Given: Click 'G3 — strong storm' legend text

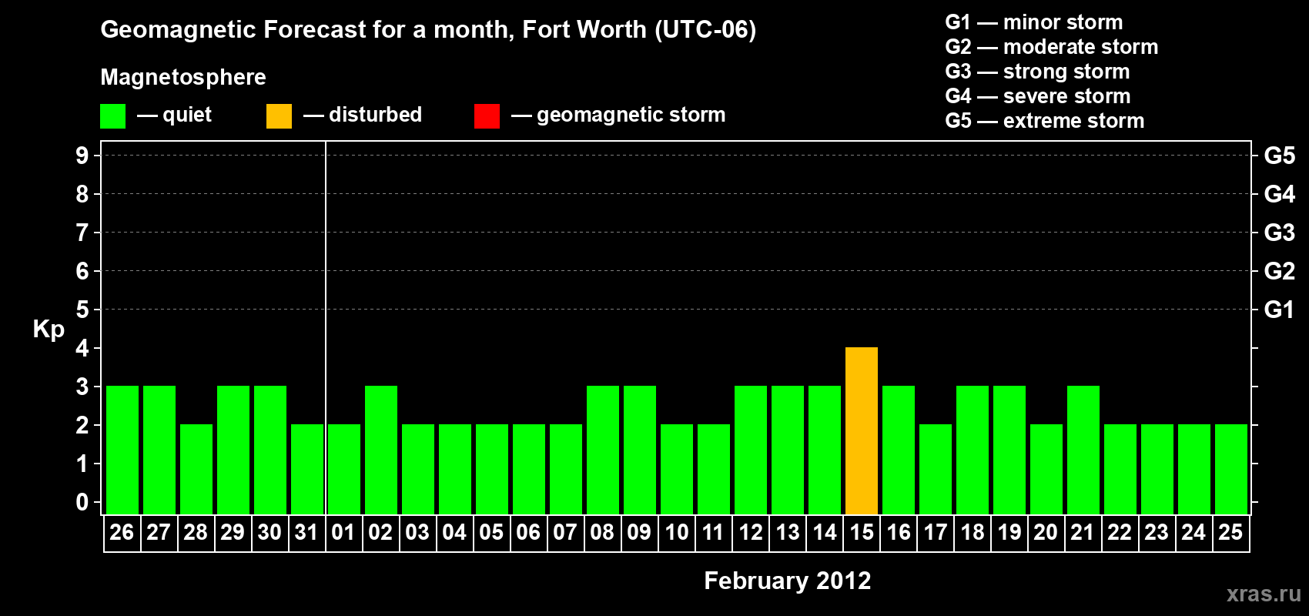Looking at the screenshot, I should [1037, 72].
